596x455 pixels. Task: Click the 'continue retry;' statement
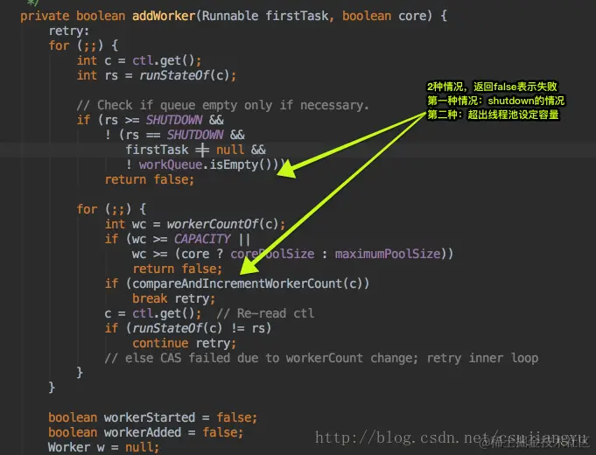(x=185, y=343)
